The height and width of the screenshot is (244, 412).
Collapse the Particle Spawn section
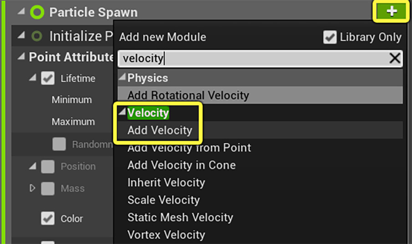tap(21, 12)
